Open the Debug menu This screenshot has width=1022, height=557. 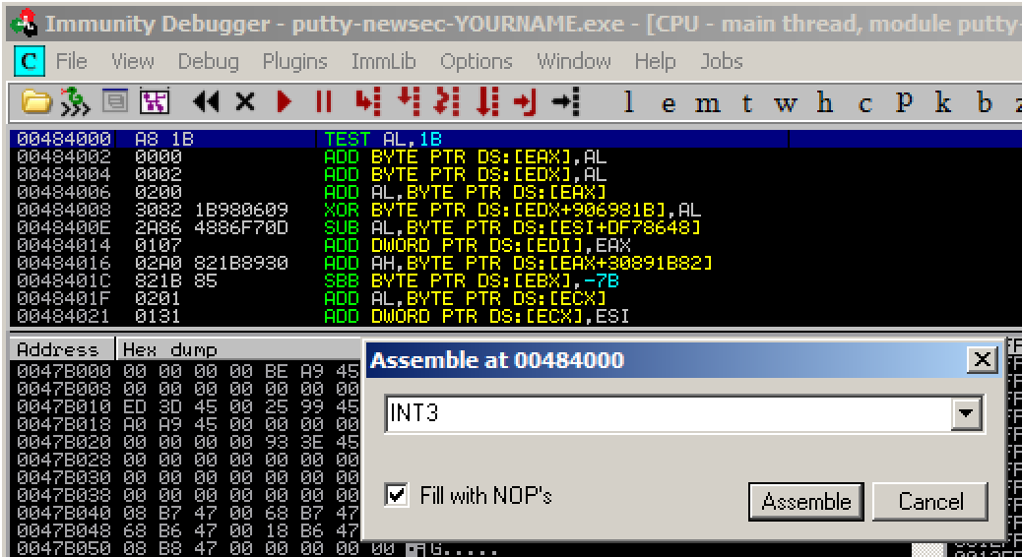[208, 61]
